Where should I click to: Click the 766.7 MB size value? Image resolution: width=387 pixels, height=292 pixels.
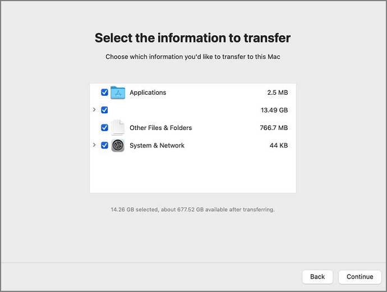pos(274,128)
